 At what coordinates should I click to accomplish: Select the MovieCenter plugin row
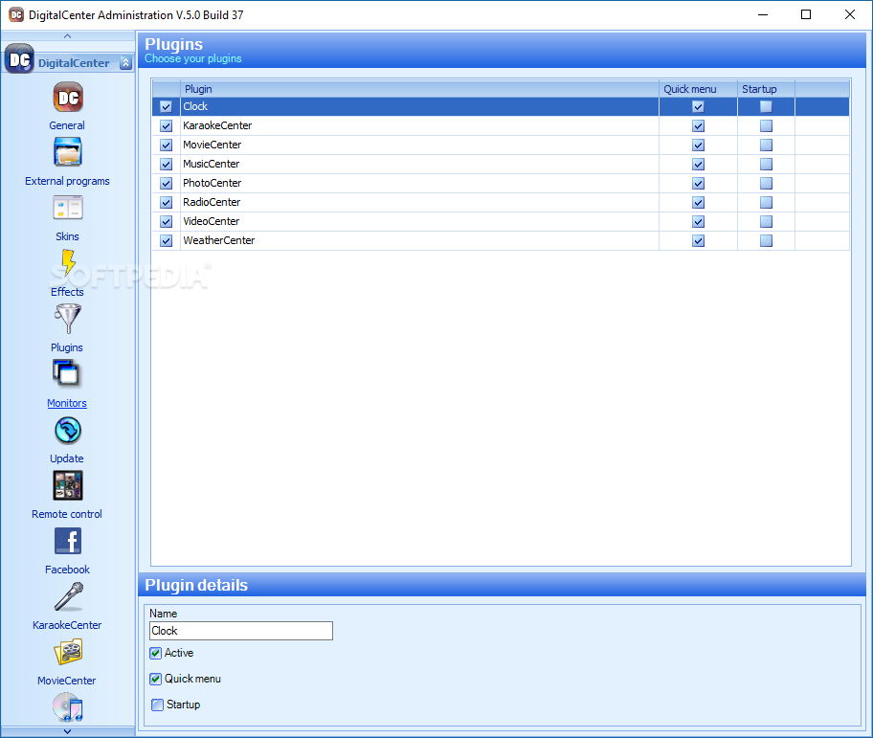click(501, 145)
